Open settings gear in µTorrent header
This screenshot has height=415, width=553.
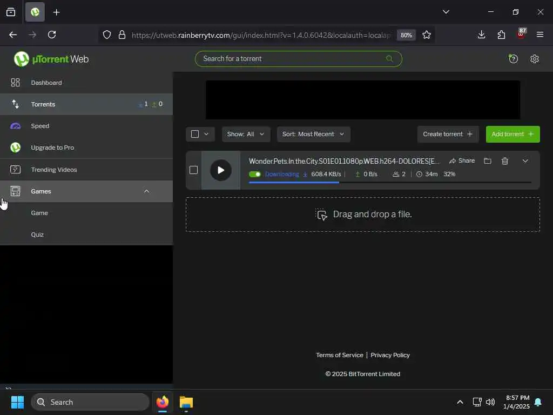pos(535,59)
